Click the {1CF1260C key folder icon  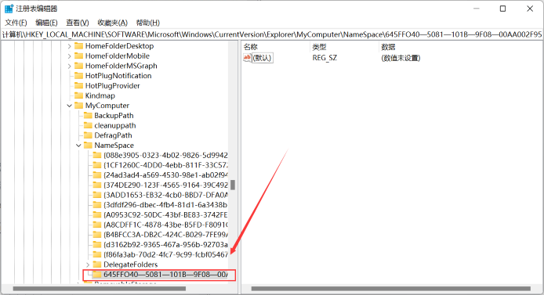coord(97,165)
